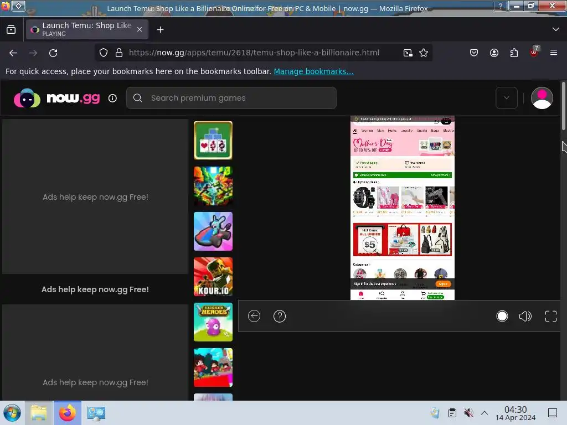
Task: Close the Launch Temu browser tab
Action: (140, 30)
